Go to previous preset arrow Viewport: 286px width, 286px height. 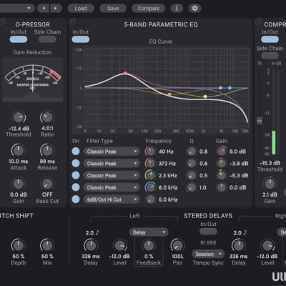pos(44,9)
